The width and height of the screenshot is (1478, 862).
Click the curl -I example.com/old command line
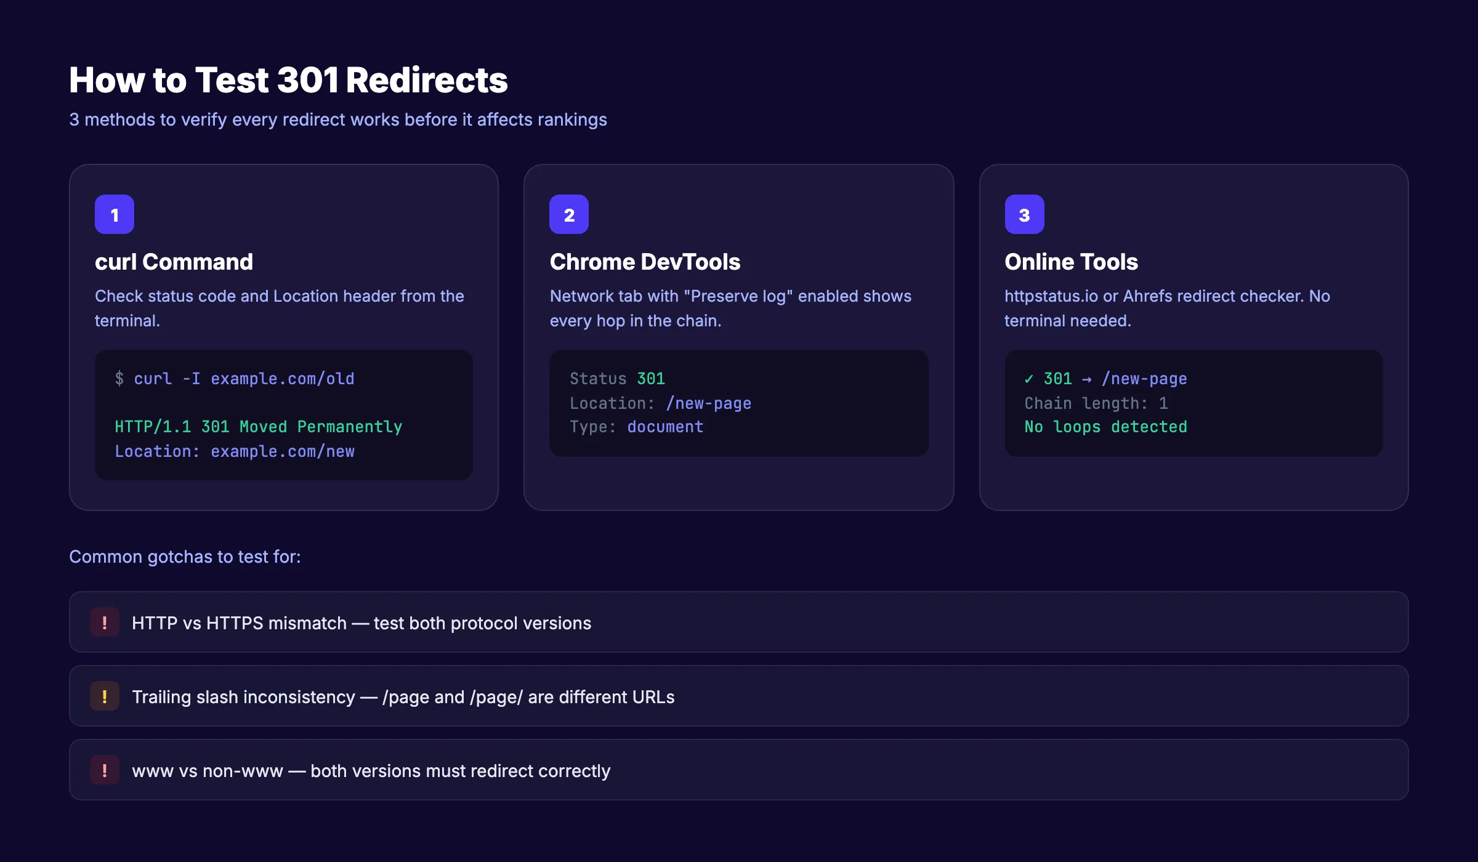tap(234, 379)
